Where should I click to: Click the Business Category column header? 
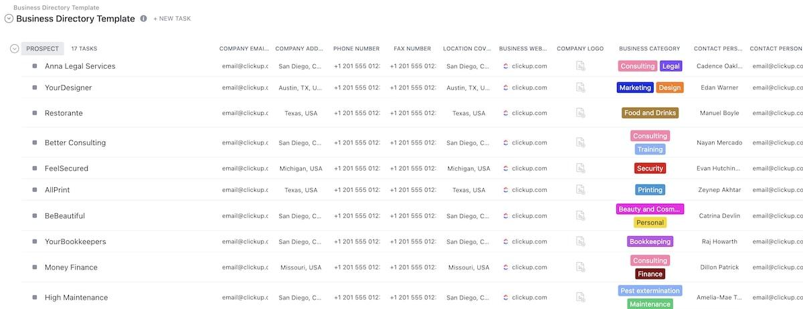pyautogui.click(x=649, y=48)
